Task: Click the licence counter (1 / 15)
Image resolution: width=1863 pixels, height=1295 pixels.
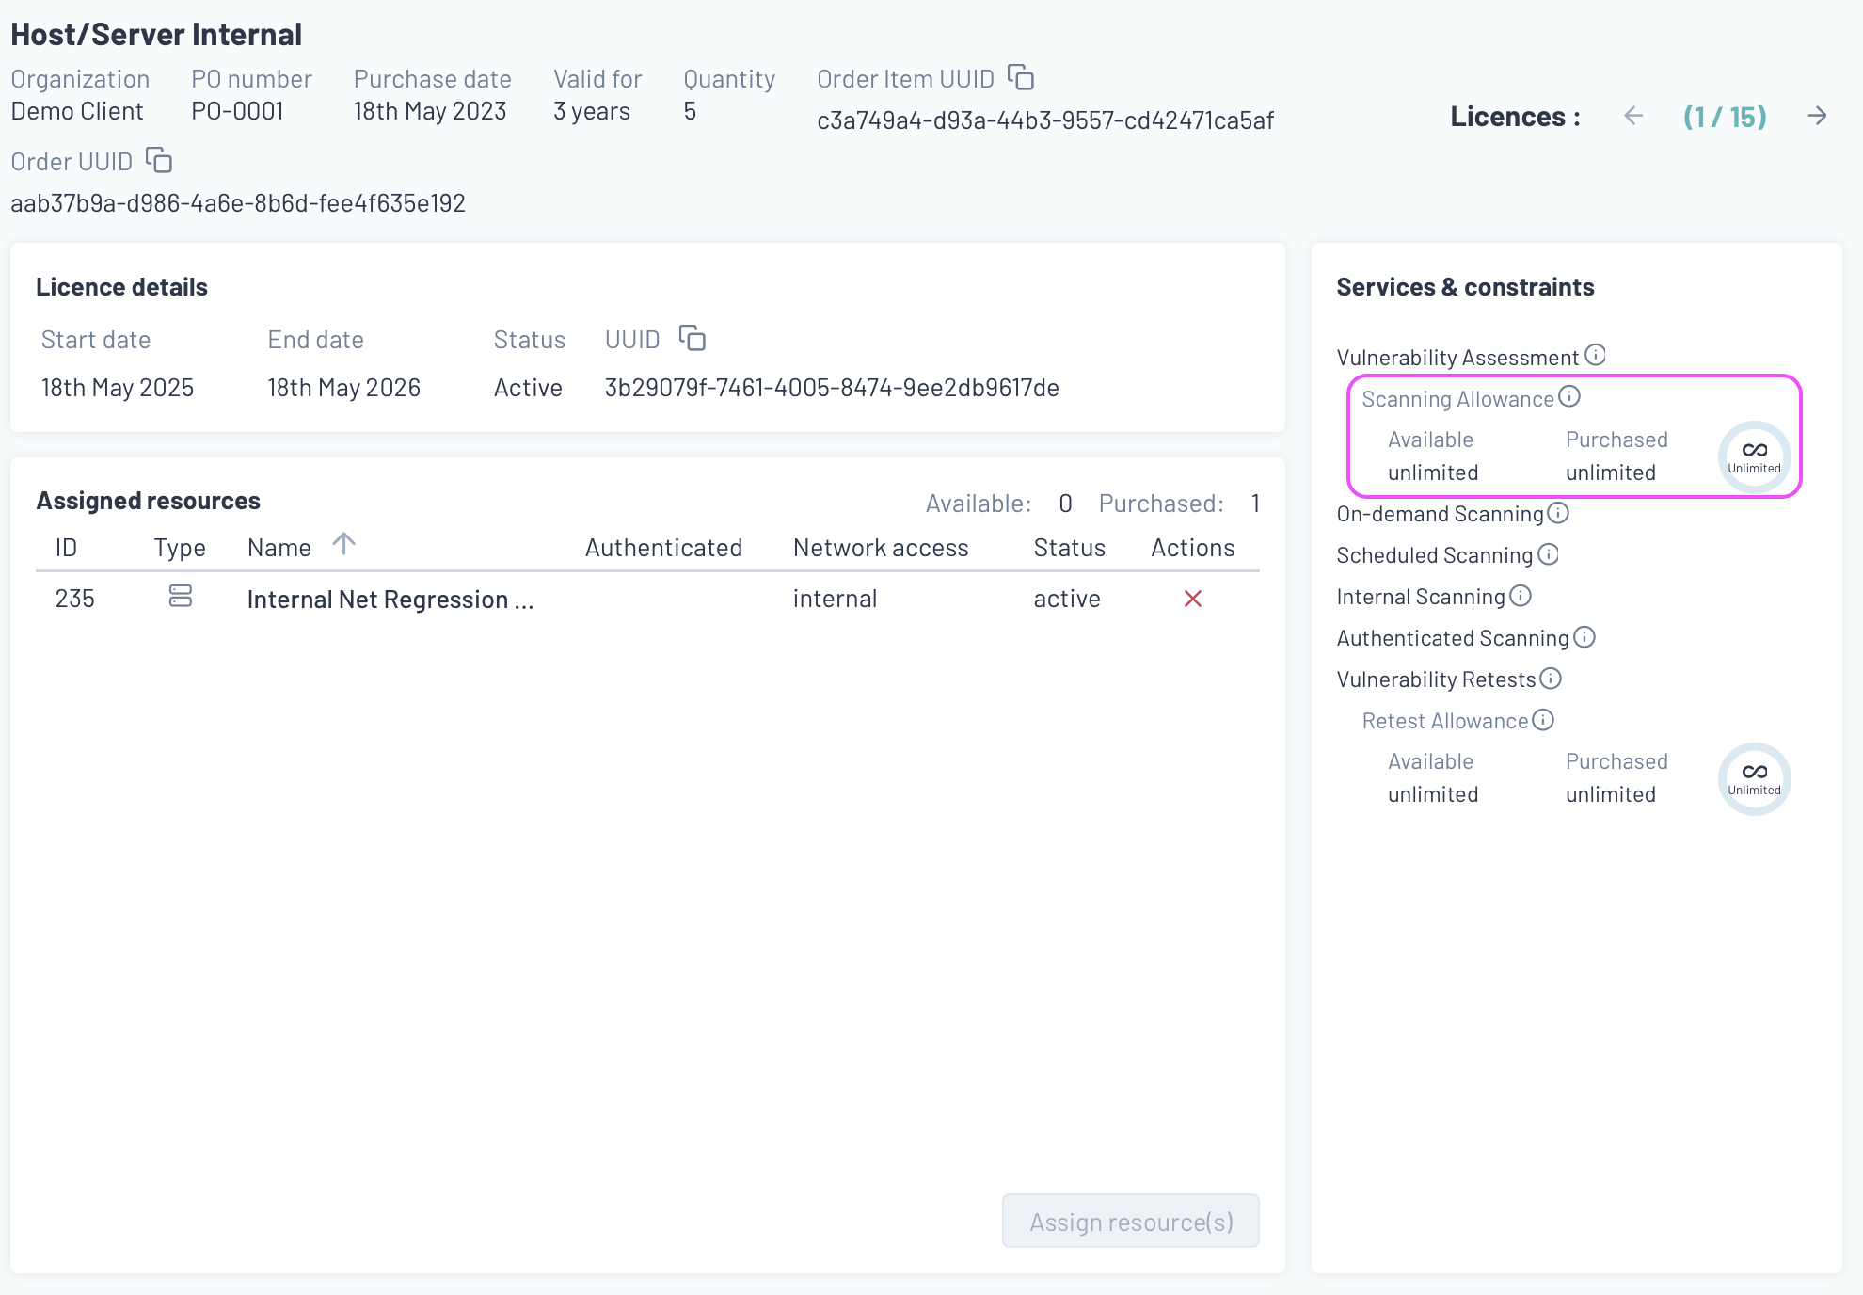Action: click(1725, 117)
